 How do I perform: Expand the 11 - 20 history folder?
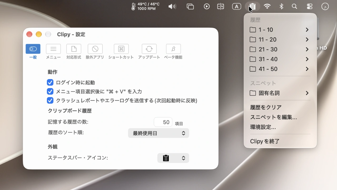pyautogui.click(x=280, y=40)
